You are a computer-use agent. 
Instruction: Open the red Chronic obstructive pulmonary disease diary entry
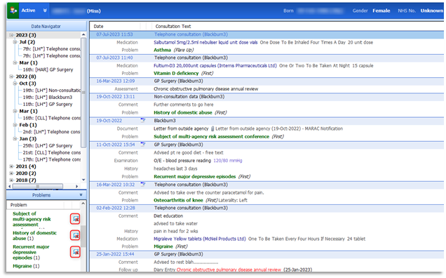229,270
